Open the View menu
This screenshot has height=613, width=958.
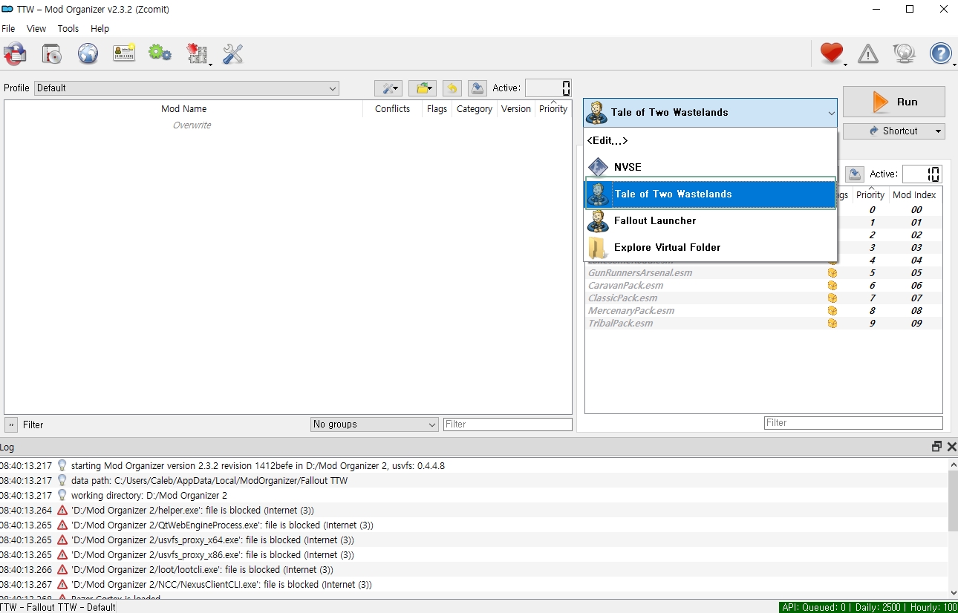[36, 29]
